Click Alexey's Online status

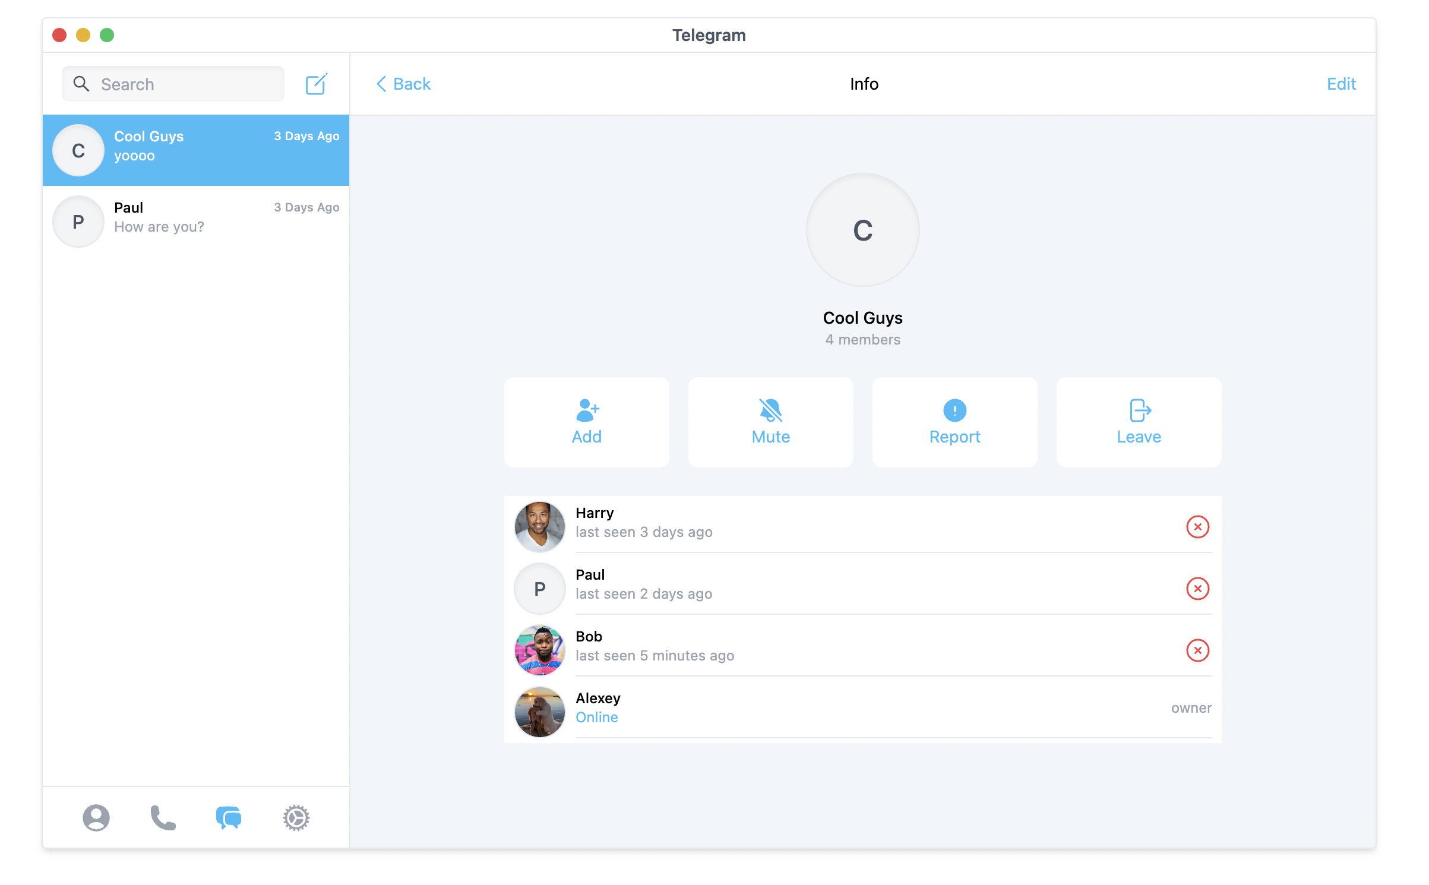596,718
